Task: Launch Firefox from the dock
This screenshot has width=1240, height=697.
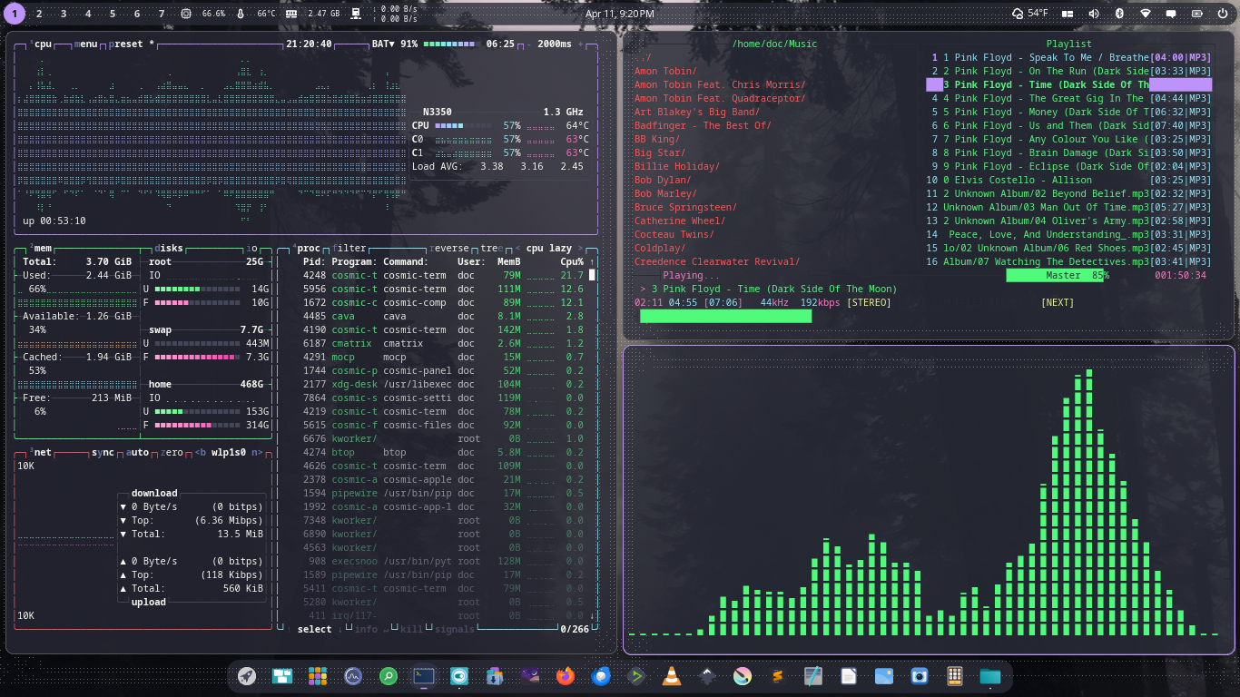Action: 566,676
